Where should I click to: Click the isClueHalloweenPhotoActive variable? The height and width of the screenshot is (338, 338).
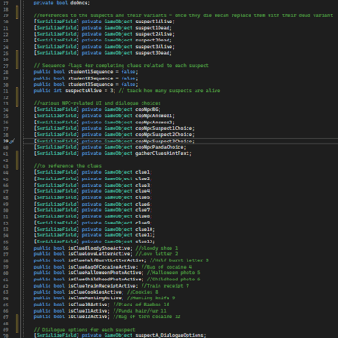[x=105, y=273]
